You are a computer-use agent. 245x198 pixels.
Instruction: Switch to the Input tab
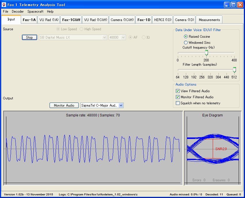coord(11,19)
